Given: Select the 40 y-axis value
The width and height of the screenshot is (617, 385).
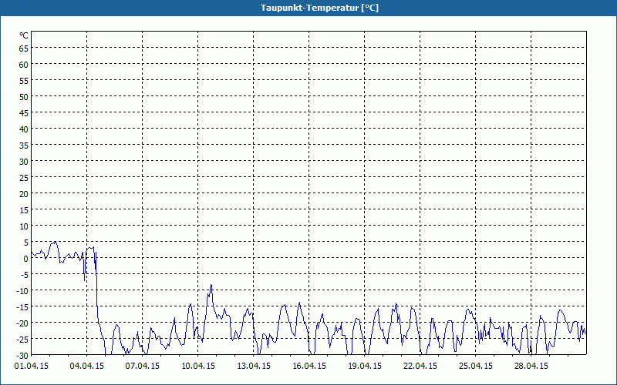Looking at the screenshot, I should (24, 129).
